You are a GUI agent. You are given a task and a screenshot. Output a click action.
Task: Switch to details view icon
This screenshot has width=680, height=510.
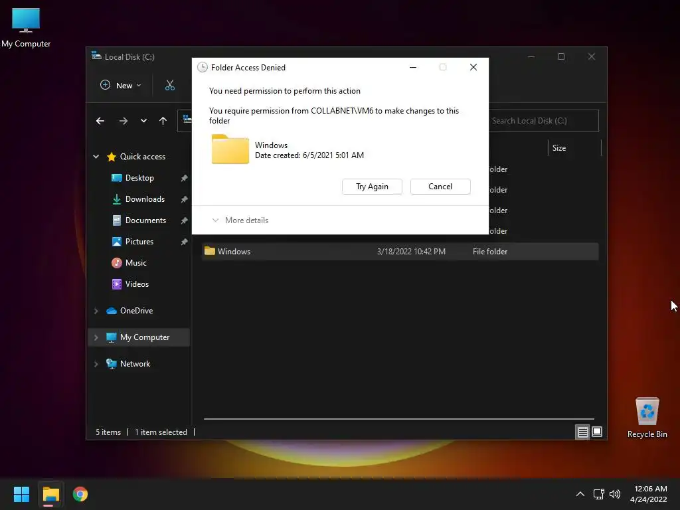pos(582,432)
